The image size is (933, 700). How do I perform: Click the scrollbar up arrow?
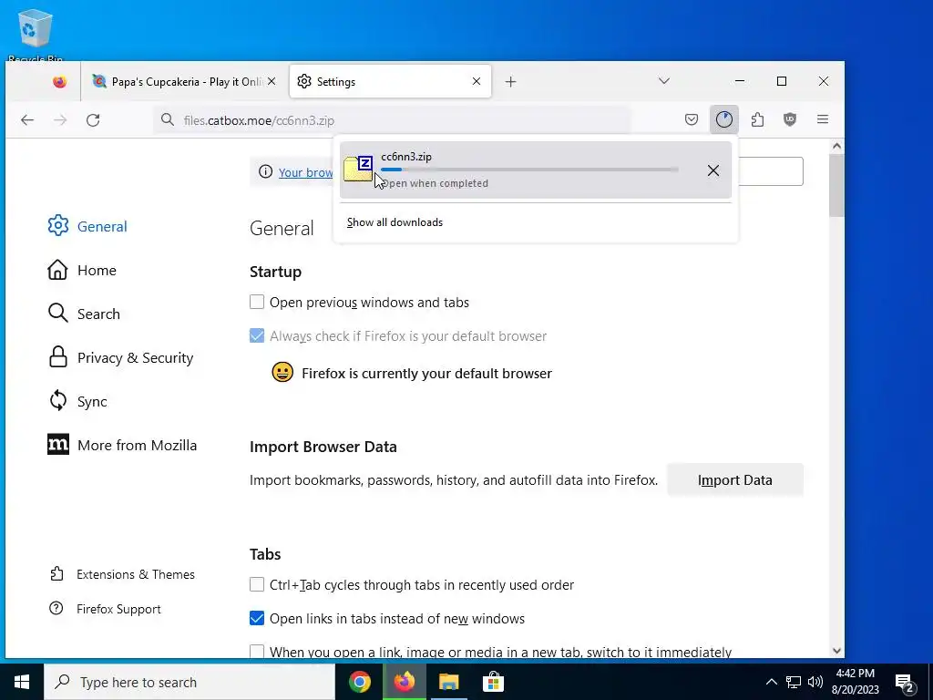coord(836,146)
